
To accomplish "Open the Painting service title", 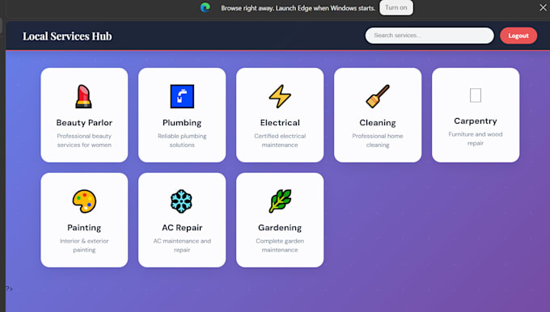I will [x=84, y=228].
